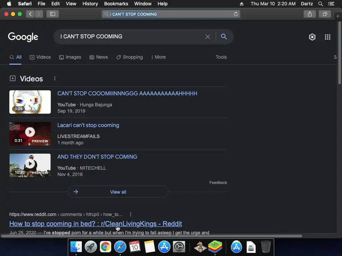
Task: Go back with Safari's back arrow
Action: coord(30,14)
